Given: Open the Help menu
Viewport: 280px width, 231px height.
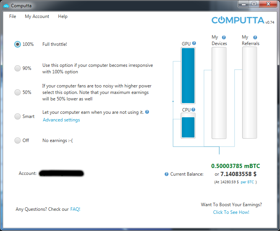Looking at the screenshot, I should coord(63,16).
